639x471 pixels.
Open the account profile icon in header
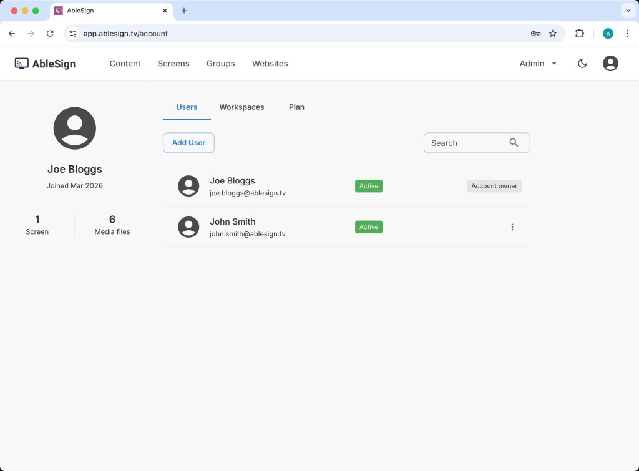610,63
